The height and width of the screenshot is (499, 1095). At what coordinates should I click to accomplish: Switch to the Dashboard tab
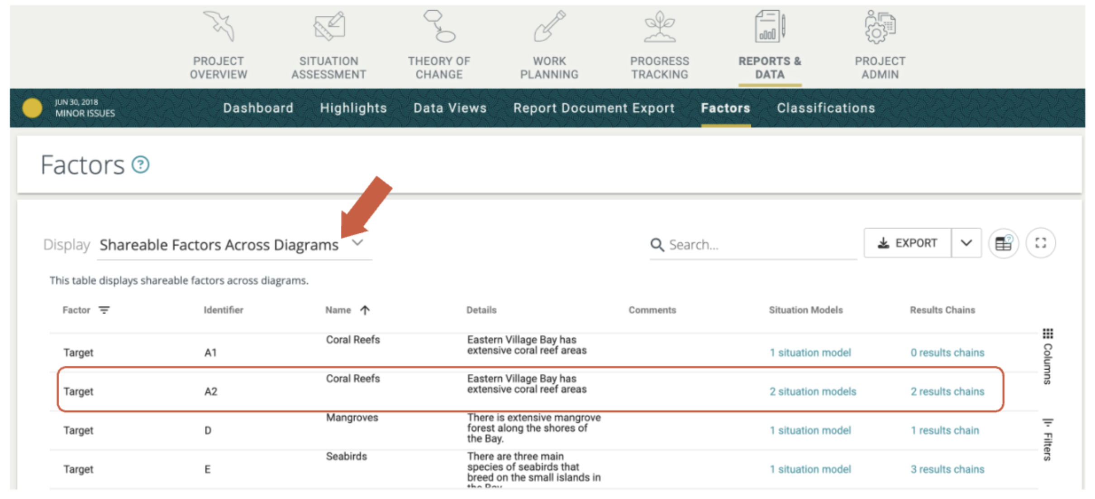[x=258, y=108]
